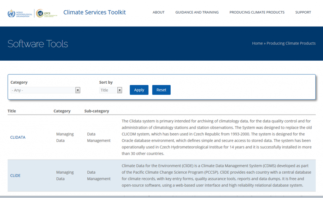Click the CLIDATA description paragraph

pos(217,137)
